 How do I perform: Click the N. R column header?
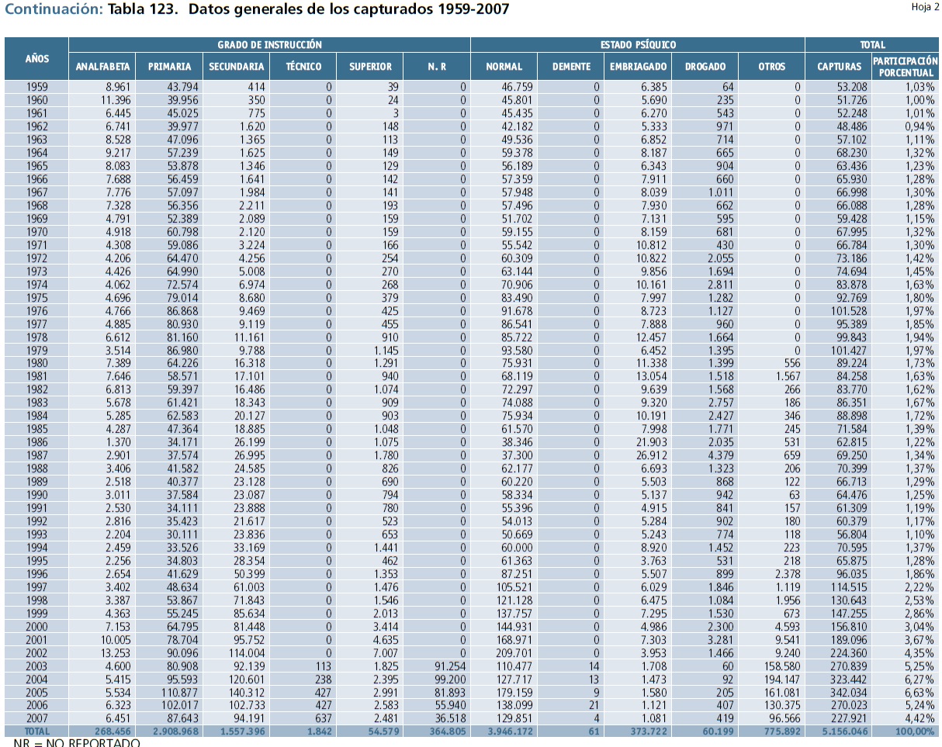(x=437, y=67)
